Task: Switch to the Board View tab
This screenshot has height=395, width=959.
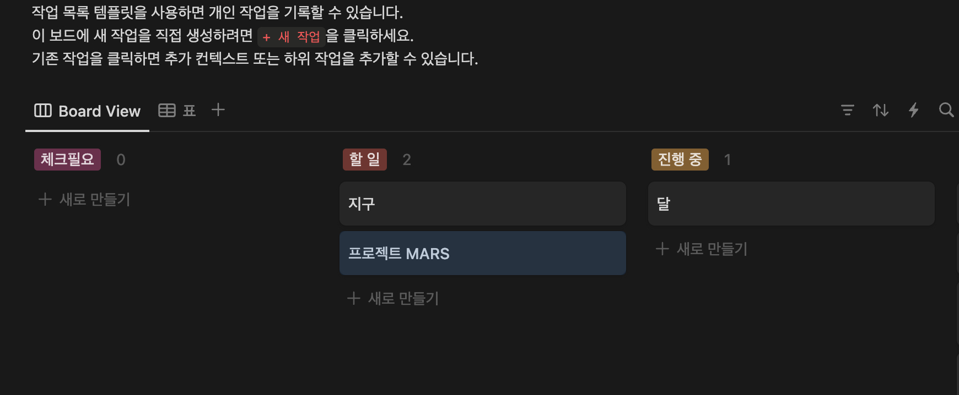Action: pos(87,111)
